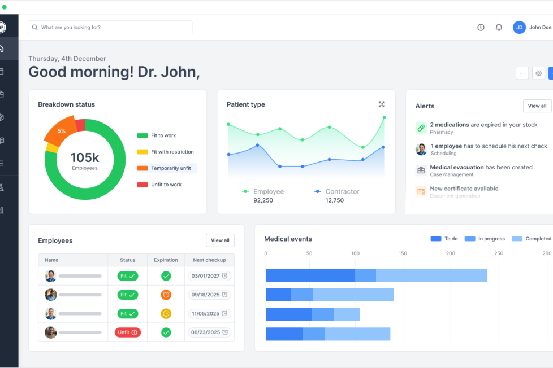Click the info circle icon in the top bar

481,27
